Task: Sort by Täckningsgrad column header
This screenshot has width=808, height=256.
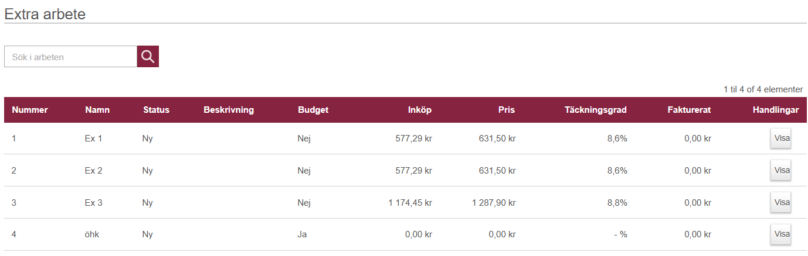Action: [596, 110]
